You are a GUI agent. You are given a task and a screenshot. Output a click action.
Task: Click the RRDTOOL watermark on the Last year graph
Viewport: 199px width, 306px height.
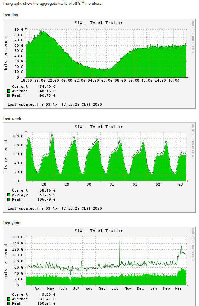coord(193,244)
